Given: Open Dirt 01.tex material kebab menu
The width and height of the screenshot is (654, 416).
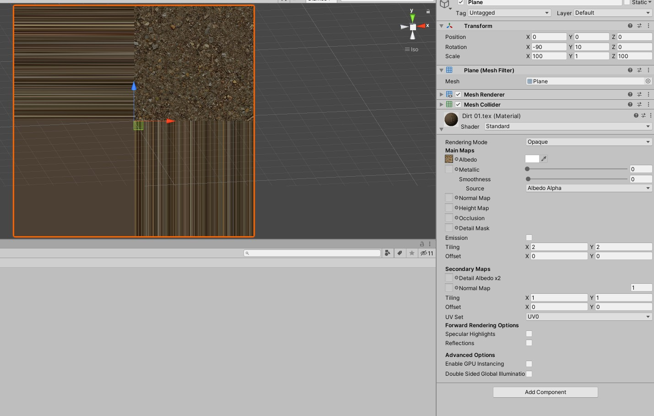Looking at the screenshot, I should (x=650, y=116).
